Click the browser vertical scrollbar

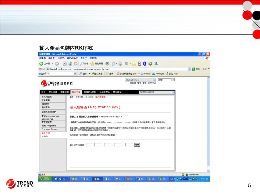pyautogui.click(x=208, y=124)
